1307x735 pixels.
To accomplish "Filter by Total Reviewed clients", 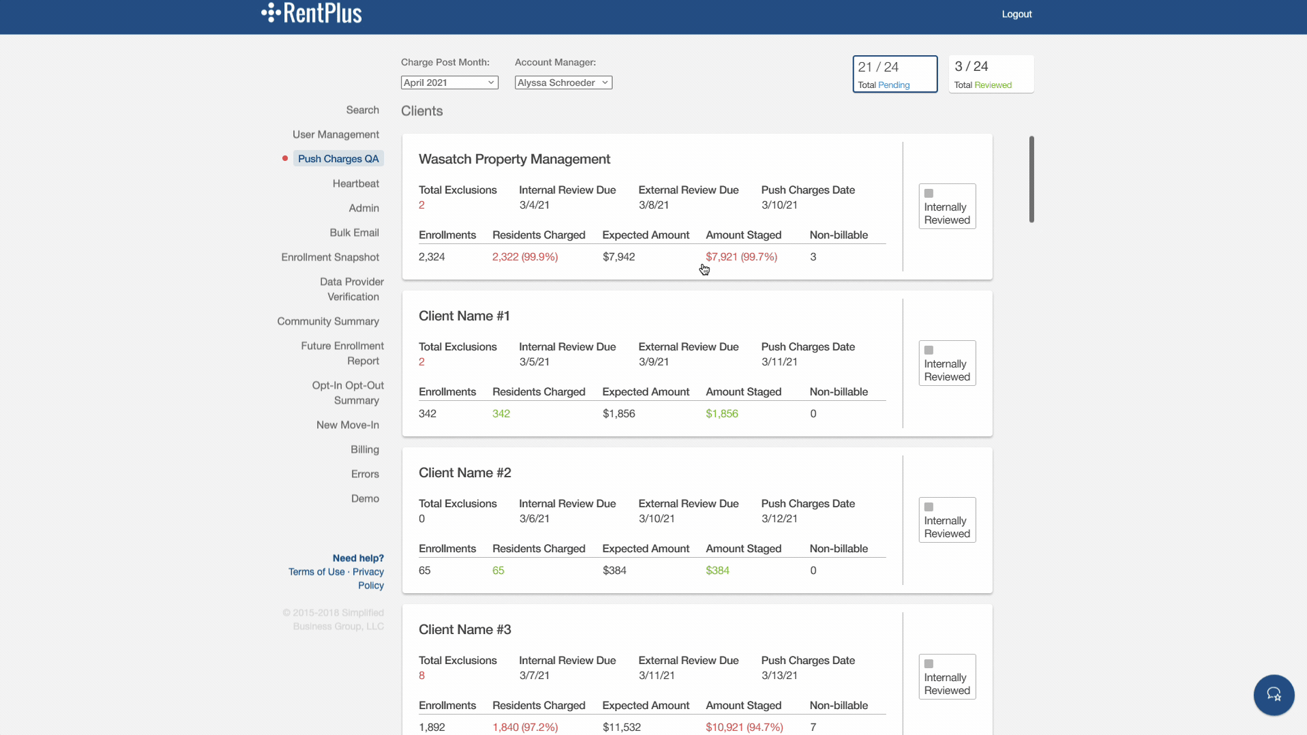I will (991, 74).
